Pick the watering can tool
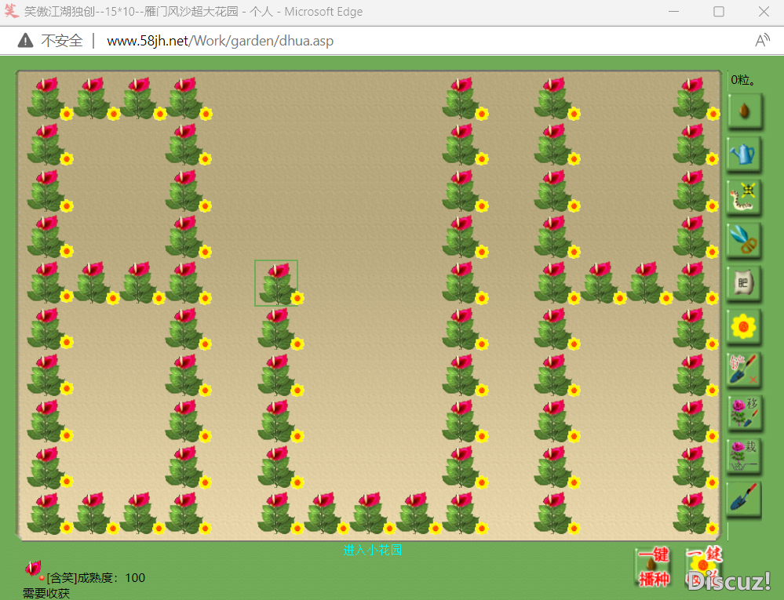The width and height of the screenshot is (784, 600). pos(744,154)
